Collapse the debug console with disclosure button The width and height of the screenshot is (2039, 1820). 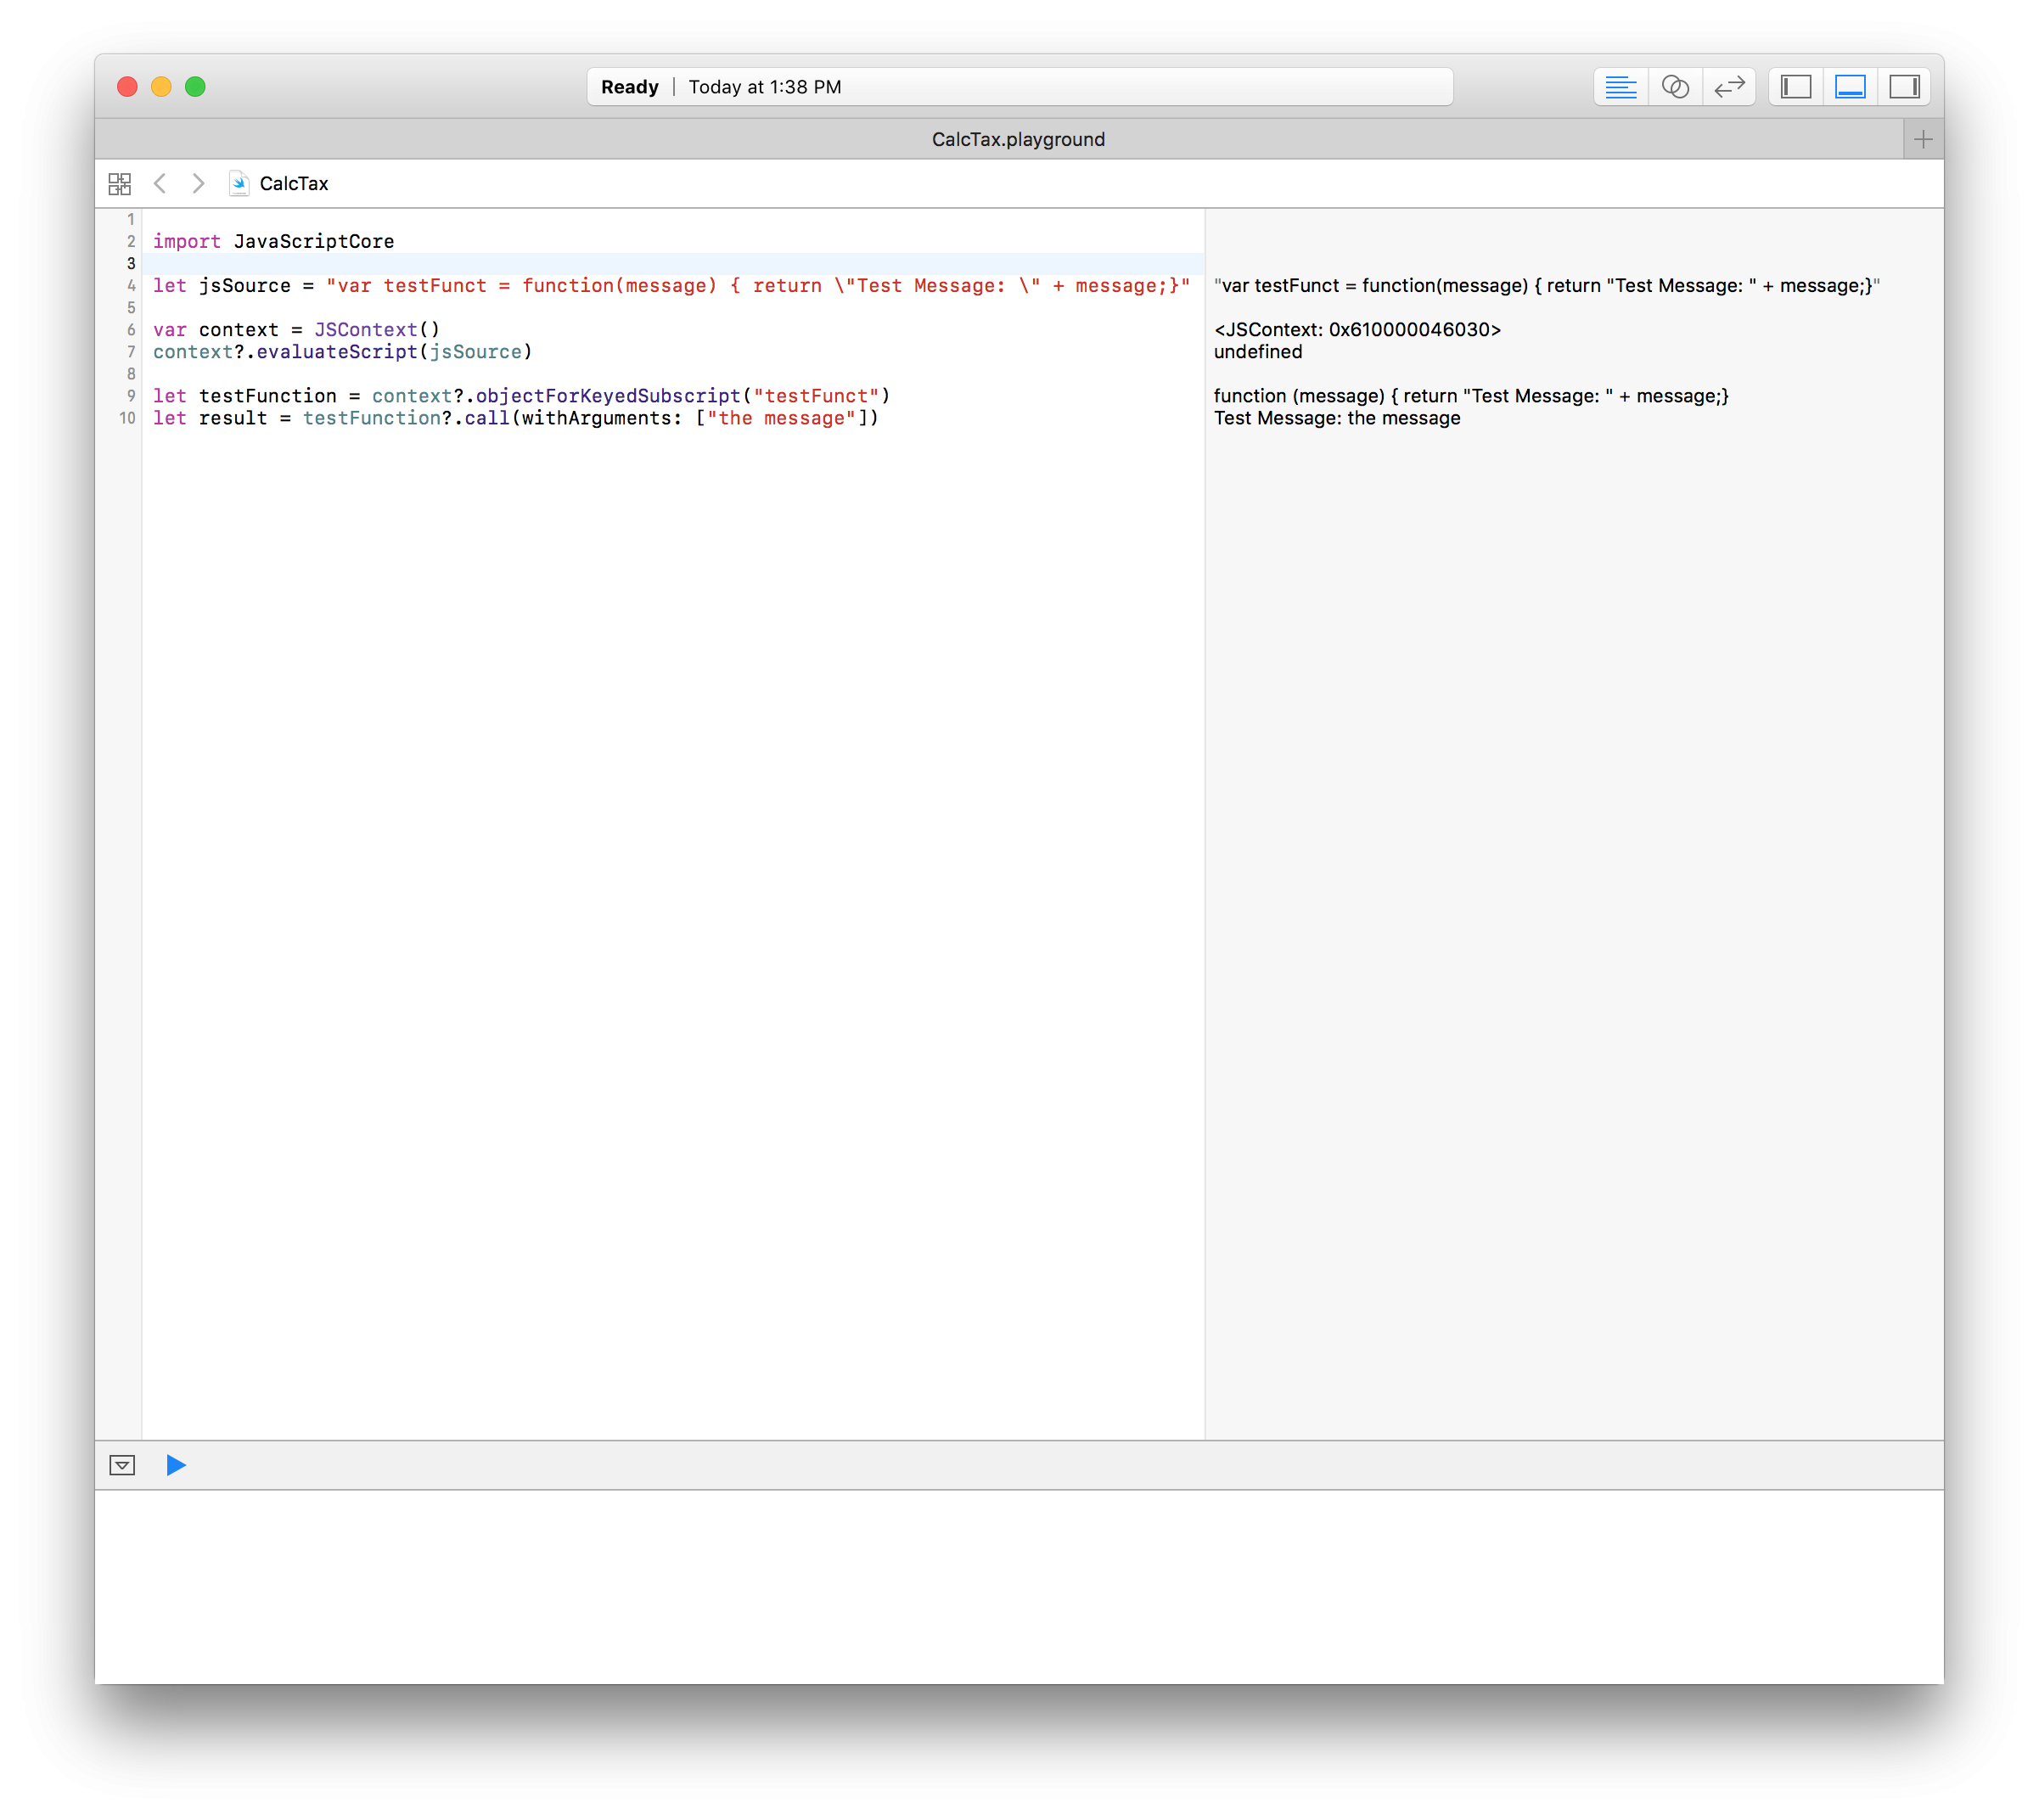coord(122,1465)
